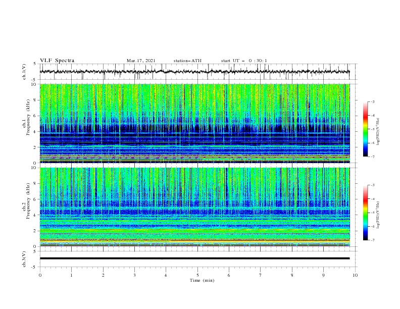Click the "7" tick on the time axis
This screenshot has height=309, width=400.
click(x=261, y=275)
